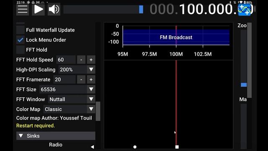This screenshot has width=268, height=151.
Task: Click the 95M frequency tick label
Action: (x=123, y=54)
